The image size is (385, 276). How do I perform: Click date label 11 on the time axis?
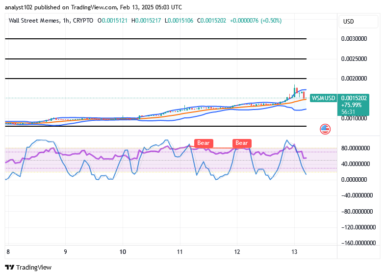point(180,252)
